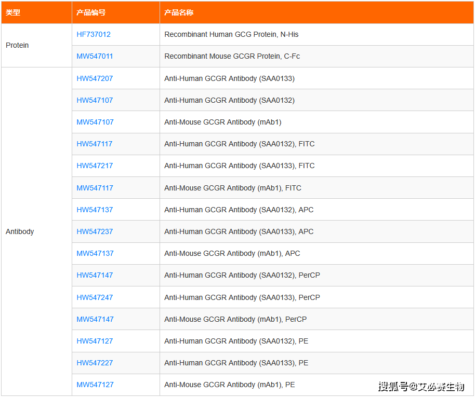Image resolution: width=475 pixels, height=397 pixels.
Task: Open HW547147 PerCP antibody link
Action: click(x=95, y=275)
